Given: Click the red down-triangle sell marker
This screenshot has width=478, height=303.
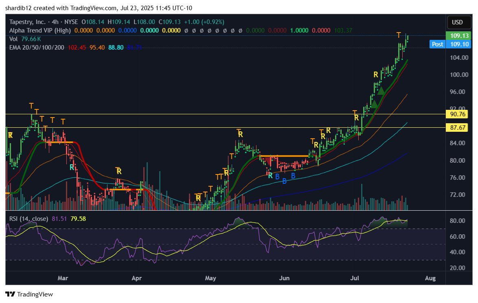Looking at the screenshot, I should (267, 162).
